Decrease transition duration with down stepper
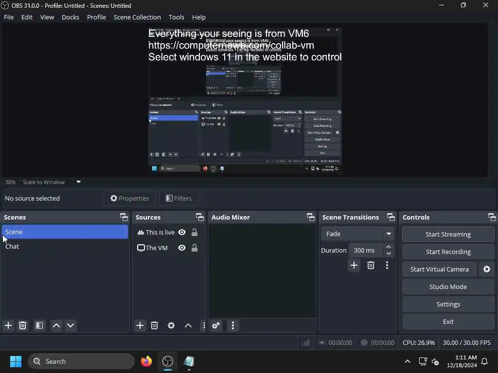 point(389,254)
